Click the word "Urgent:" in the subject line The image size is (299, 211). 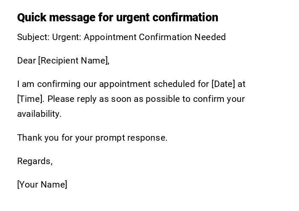pos(67,37)
